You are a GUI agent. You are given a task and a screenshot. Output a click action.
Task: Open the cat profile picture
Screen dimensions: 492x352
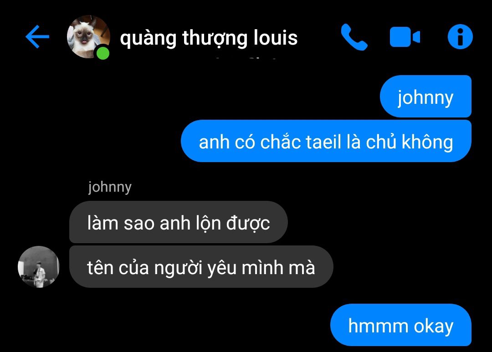coord(88,37)
